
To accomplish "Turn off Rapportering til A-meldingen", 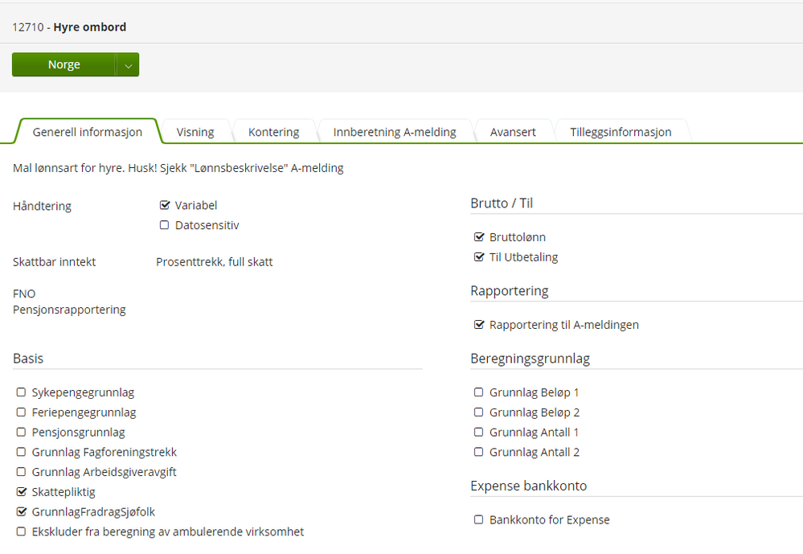I will pos(478,325).
